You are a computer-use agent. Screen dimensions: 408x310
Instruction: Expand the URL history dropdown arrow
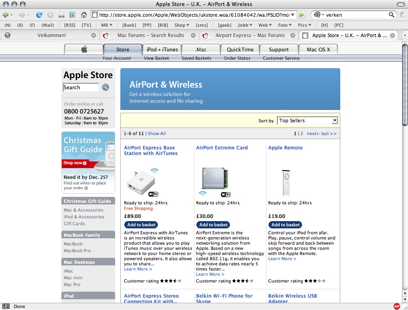pyautogui.click(x=293, y=15)
